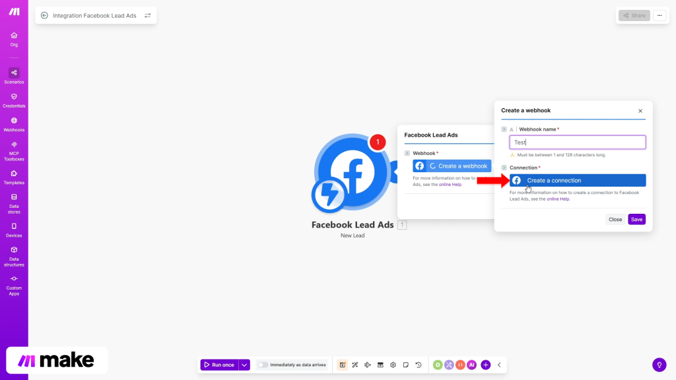Open online Help link in webhook dialog

pyautogui.click(x=558, y=199)
